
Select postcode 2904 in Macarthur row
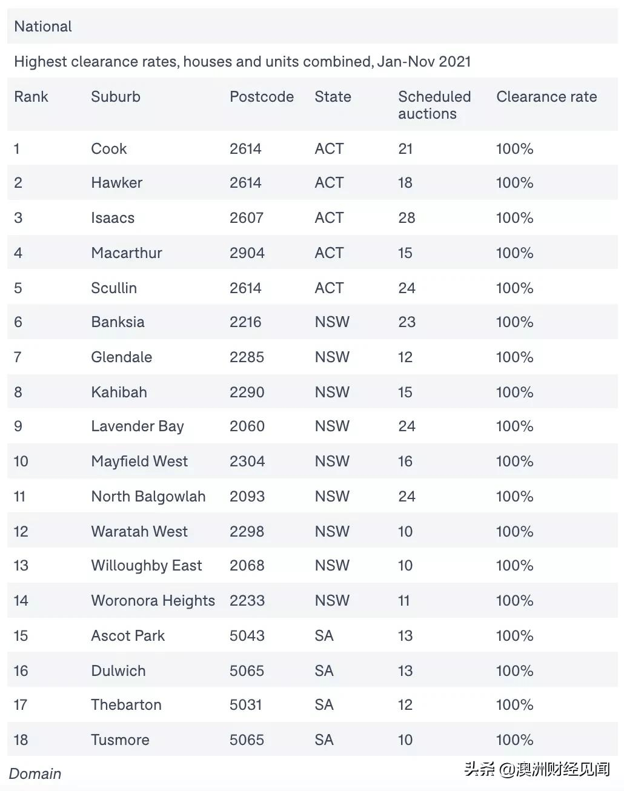pyautogui.click(x=247, y=253)
